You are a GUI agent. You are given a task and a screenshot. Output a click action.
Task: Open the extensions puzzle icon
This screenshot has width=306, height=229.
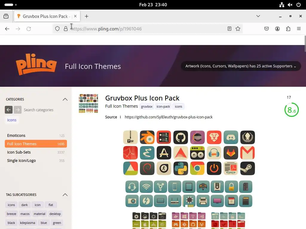point(288,29)
